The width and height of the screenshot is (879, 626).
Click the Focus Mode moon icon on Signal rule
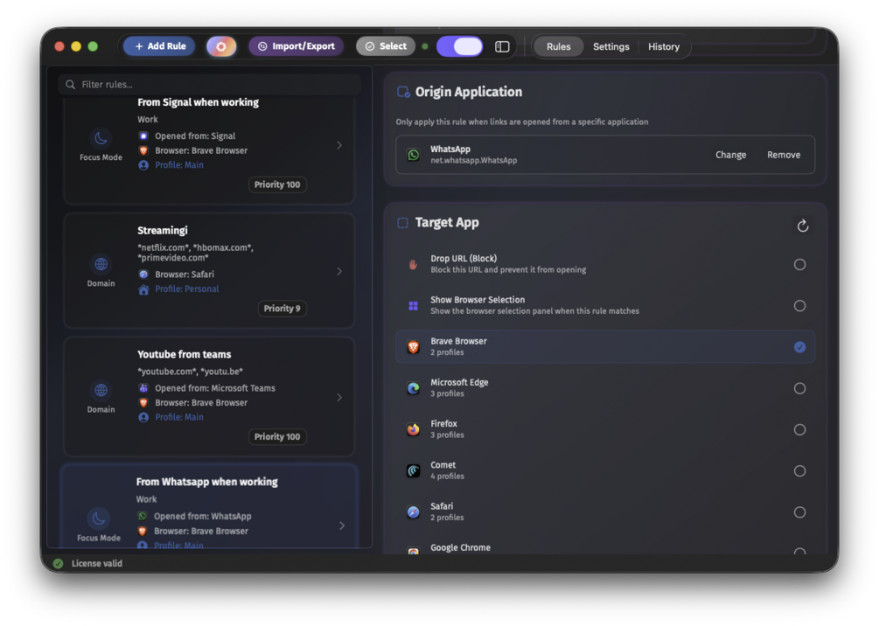(x=101, y=138)
